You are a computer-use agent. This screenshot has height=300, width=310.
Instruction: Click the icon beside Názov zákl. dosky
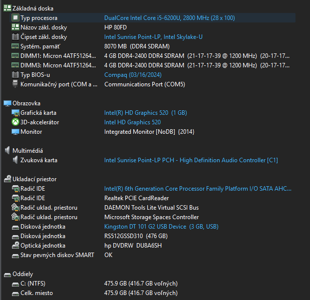[x=15, y=27]
